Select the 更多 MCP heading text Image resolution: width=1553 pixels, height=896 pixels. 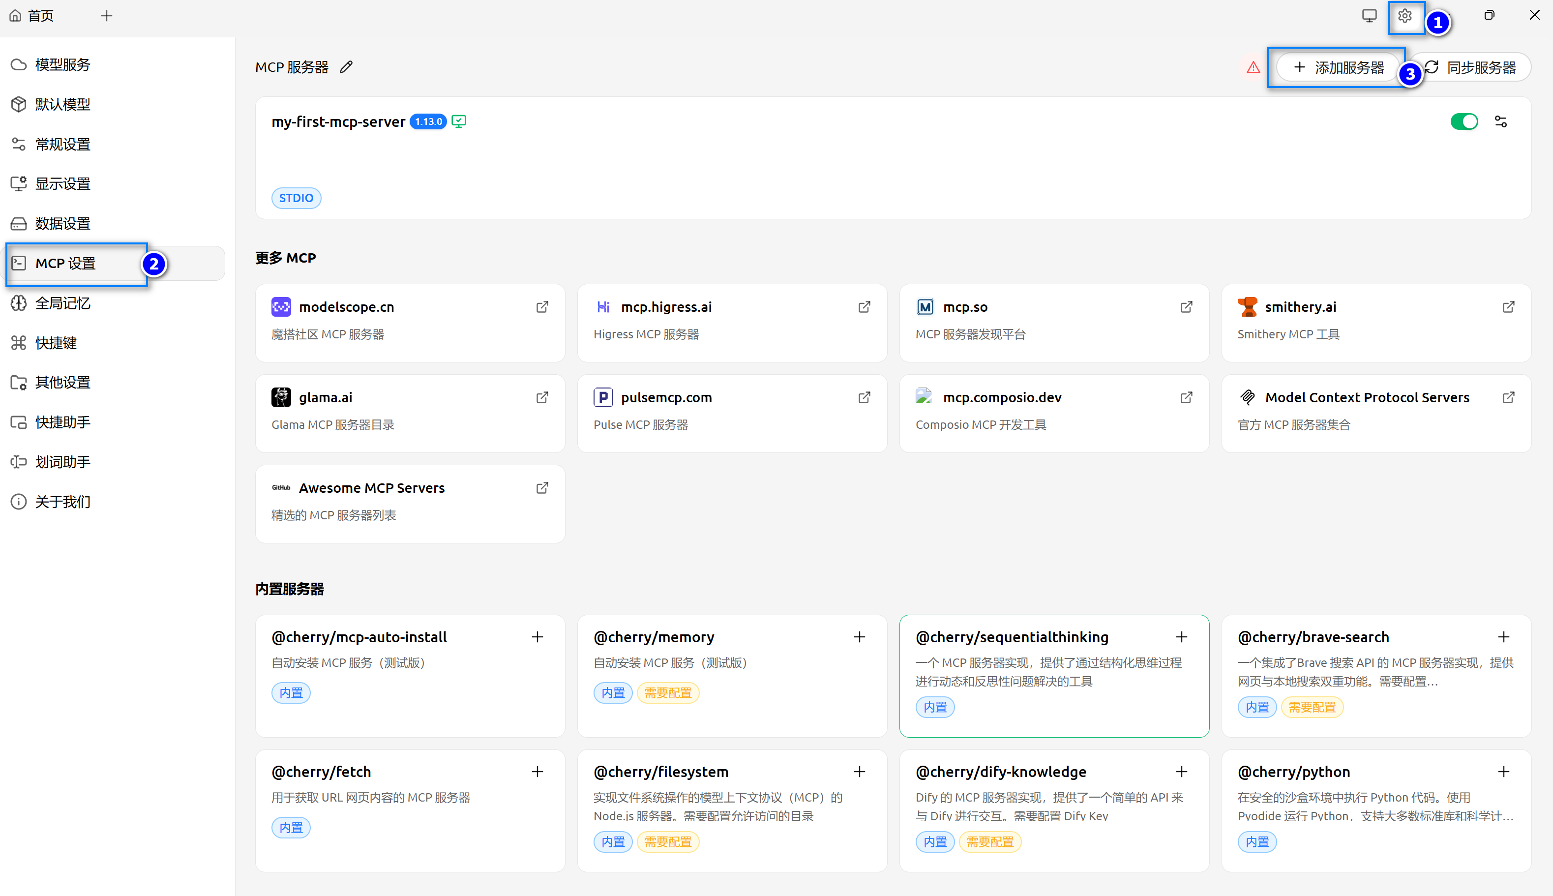click(286, 258)
